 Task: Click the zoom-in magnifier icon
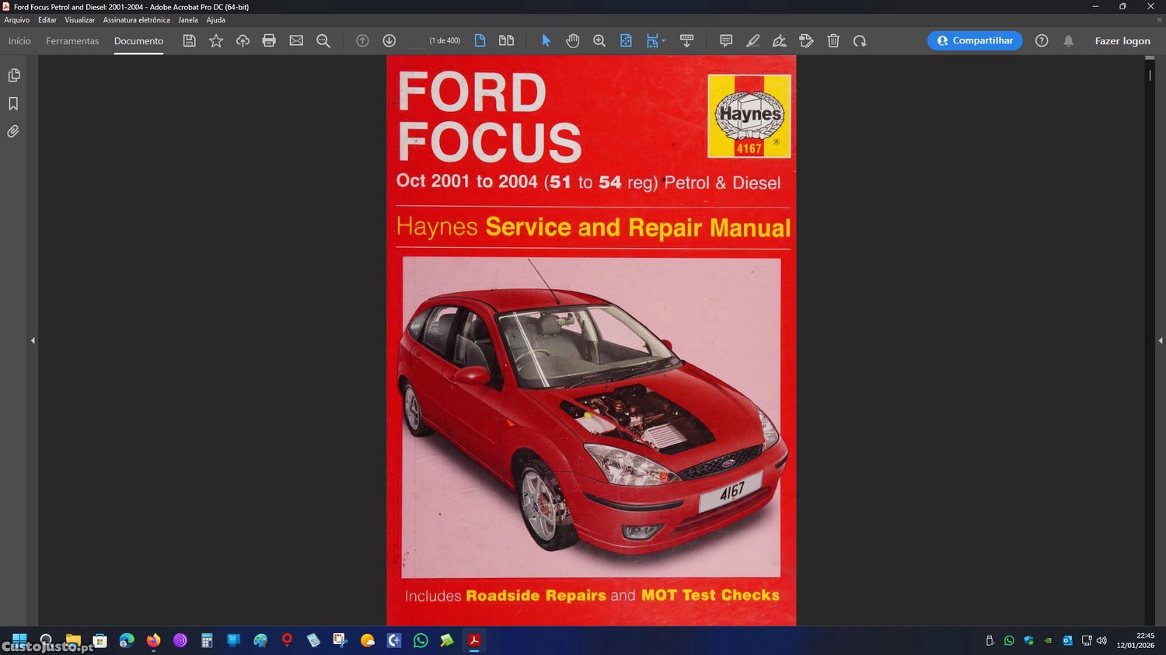pos(599,41)
